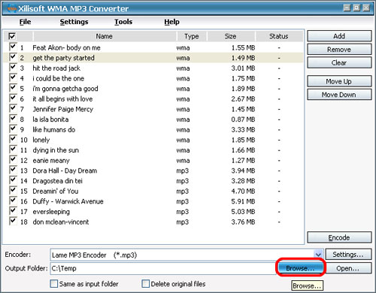Sort list by Size column header
Image resolution: width=376 pixels, height=293 pixels.
click(x=231, y=36)
